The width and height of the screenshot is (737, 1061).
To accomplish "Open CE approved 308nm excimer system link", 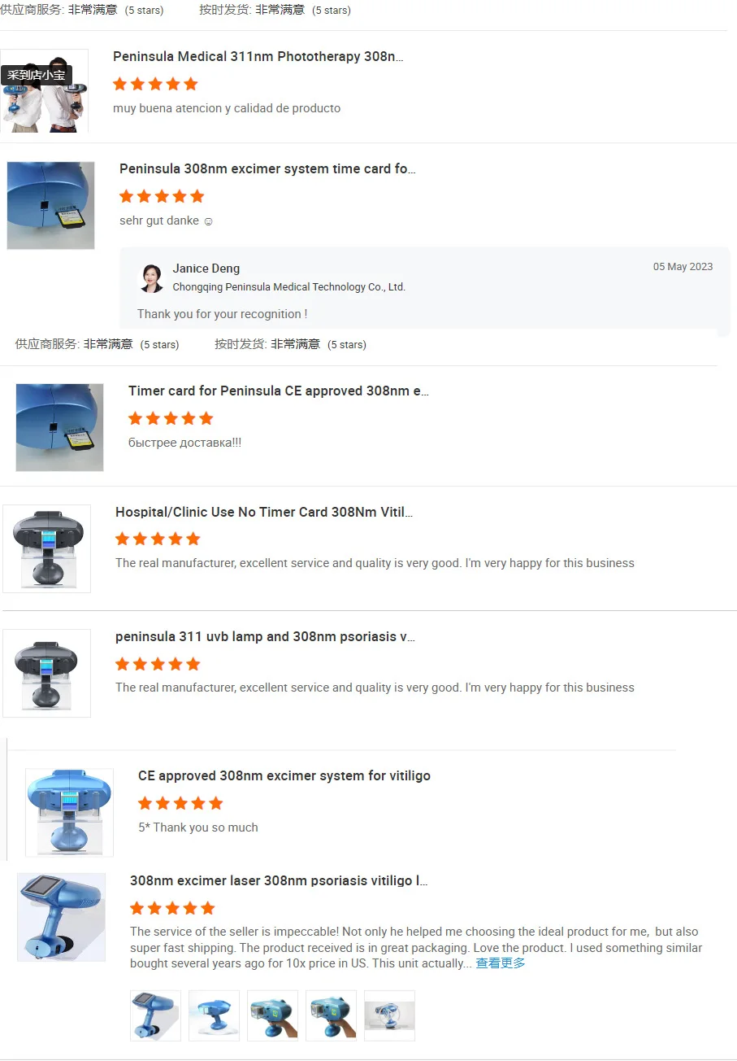I will (284, 775).
